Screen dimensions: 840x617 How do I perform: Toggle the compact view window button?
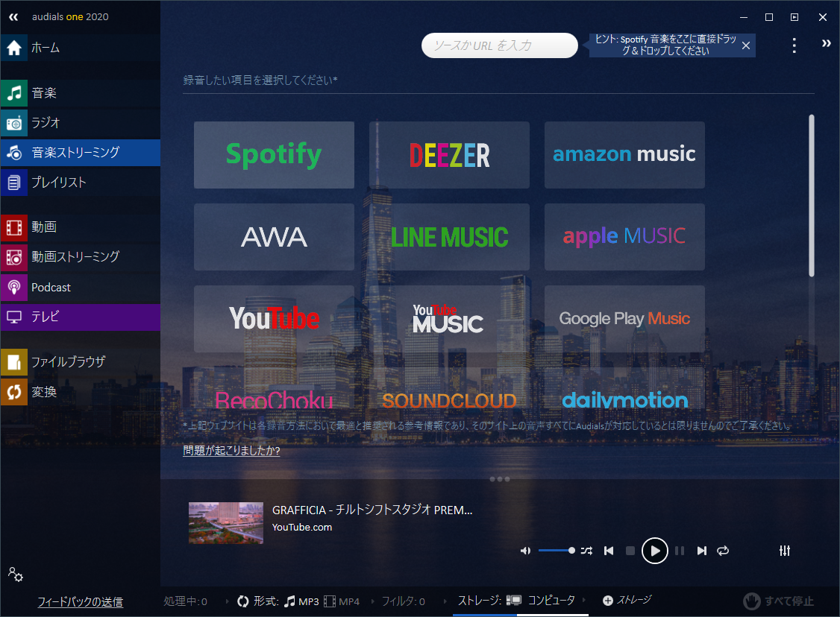point(794,17)
